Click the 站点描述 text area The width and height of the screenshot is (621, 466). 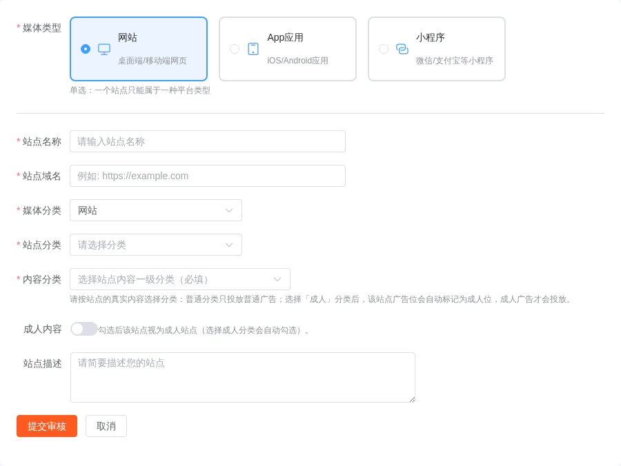(x=243, y=377)
